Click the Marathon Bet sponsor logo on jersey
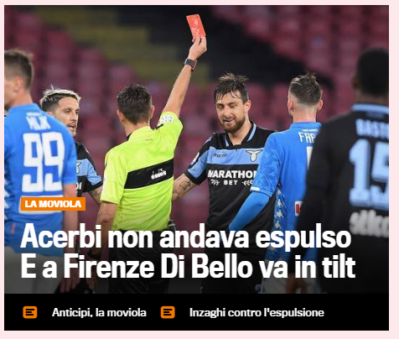Screen dimensions: 399x339 tap(232, 178)
